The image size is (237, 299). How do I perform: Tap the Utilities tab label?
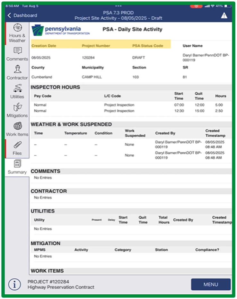pyautogui.click(x=17, y=97)
